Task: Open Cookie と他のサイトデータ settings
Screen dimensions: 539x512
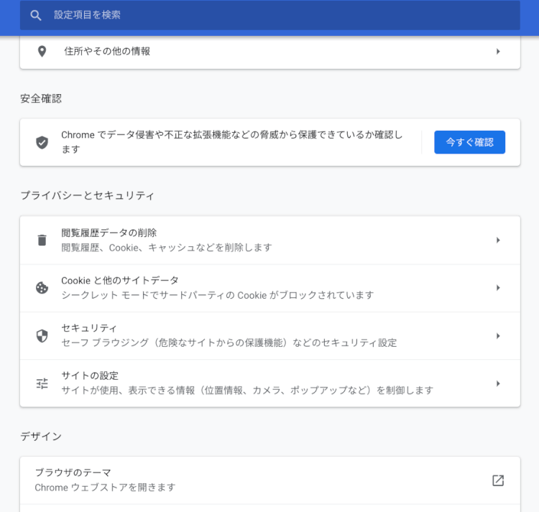Action: pos(269,288)
